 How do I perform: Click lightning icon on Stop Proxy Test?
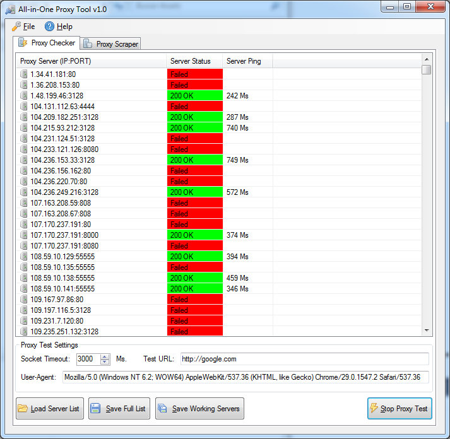(374, 408)
